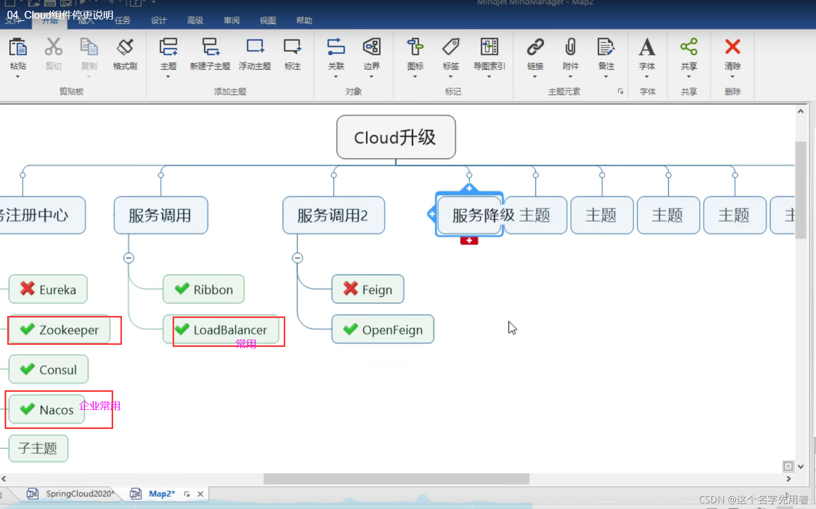
Task: Select the Eureka subtopic
Action: pos(48,289)
